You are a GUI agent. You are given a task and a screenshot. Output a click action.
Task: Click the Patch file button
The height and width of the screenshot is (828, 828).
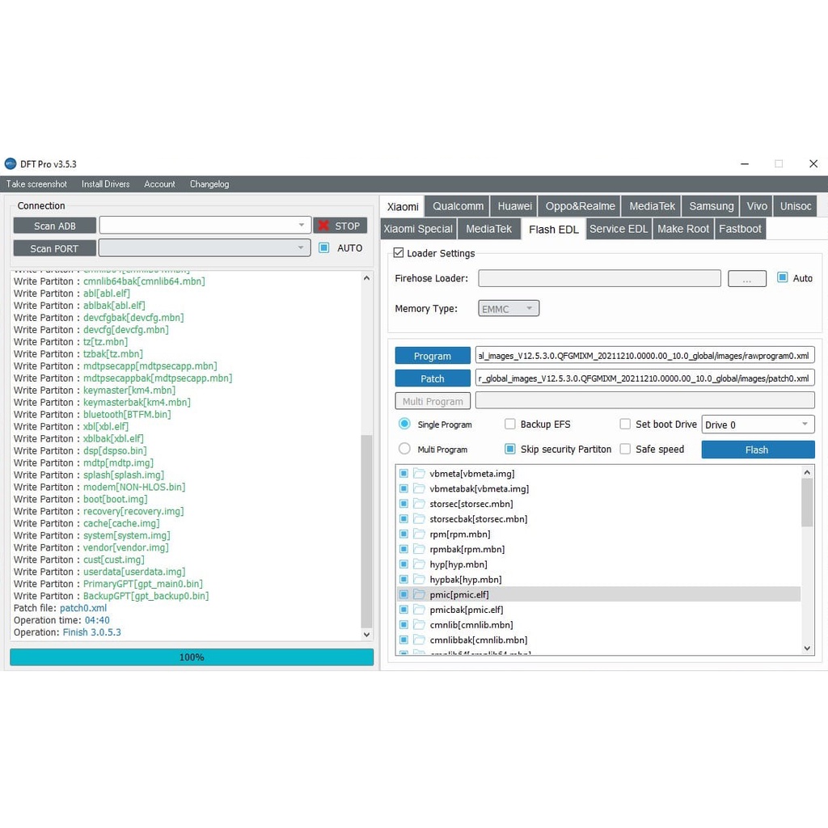(x=433, y=378)
